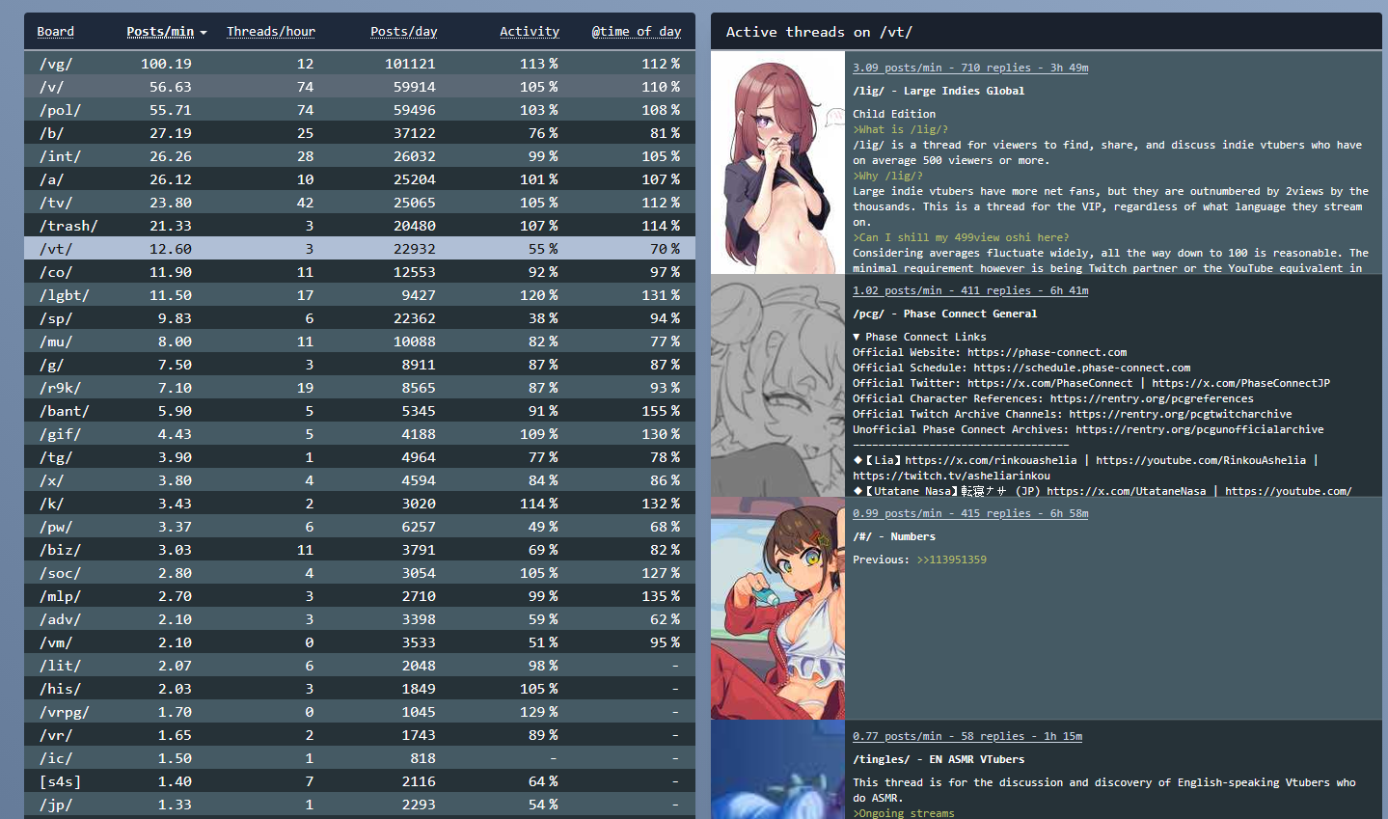The width and height of the screenshot is (1388, 819).
Task: Open the x.com/rinkouashelia link
Action: tap(991, 460)
